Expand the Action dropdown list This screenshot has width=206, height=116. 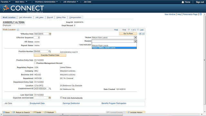tap(135, 37)
